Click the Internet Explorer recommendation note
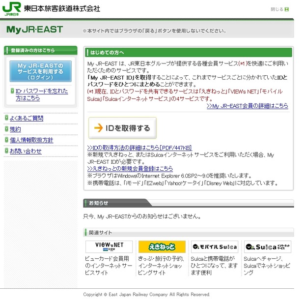Viewport: 306px width, 305px height. (x=169, y=176)
